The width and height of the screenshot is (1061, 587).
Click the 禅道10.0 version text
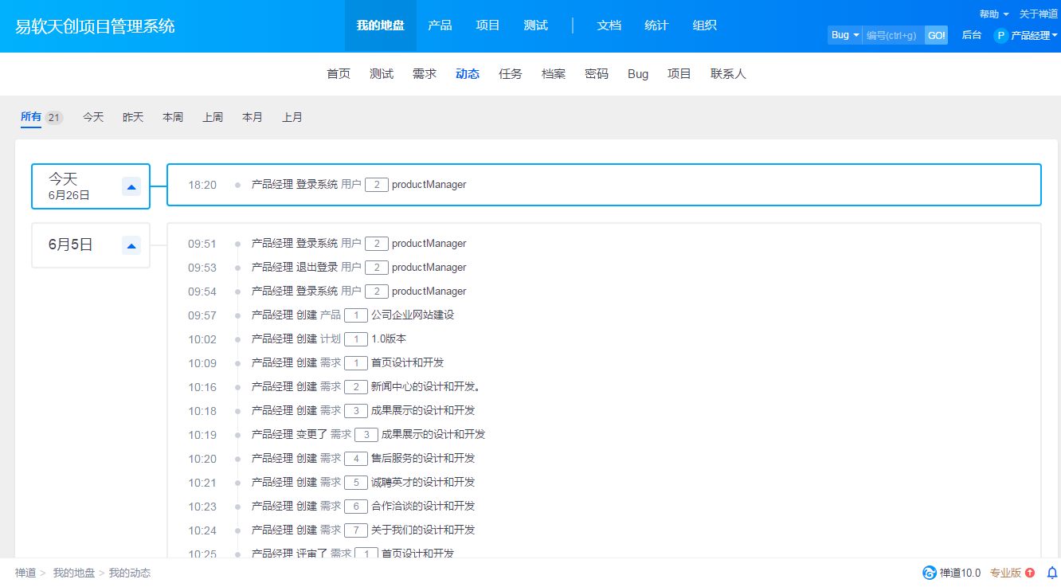tap(960, 573)
